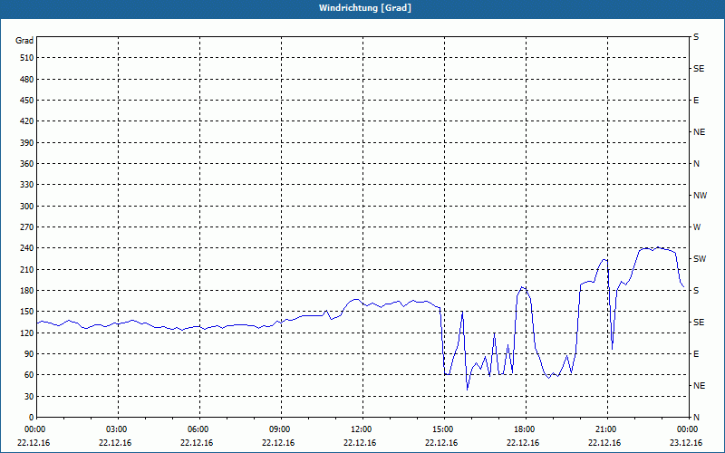Click the W compass label on right axis
The width and height of the screenshot is (725, 453).
697,227
